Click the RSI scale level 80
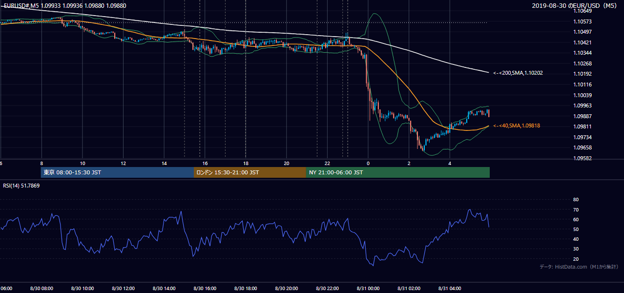624x293 pixels. point(576,200)
